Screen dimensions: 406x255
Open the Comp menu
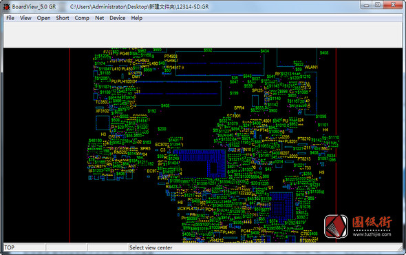tap(82, 18)
